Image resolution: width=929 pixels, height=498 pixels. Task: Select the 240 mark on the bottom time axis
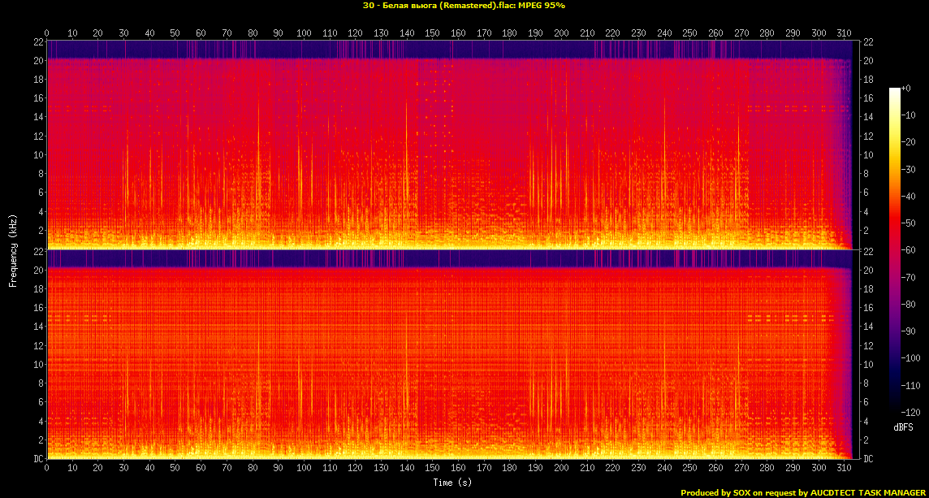coord(664,468)
